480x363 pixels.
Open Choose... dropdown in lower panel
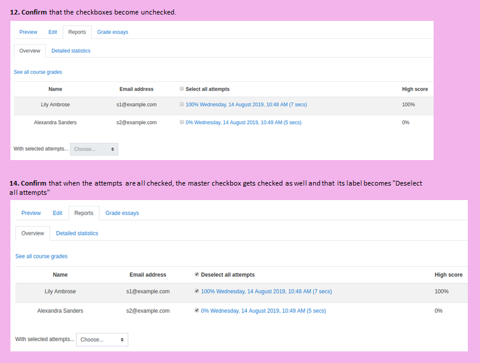(x=102, y=339)
